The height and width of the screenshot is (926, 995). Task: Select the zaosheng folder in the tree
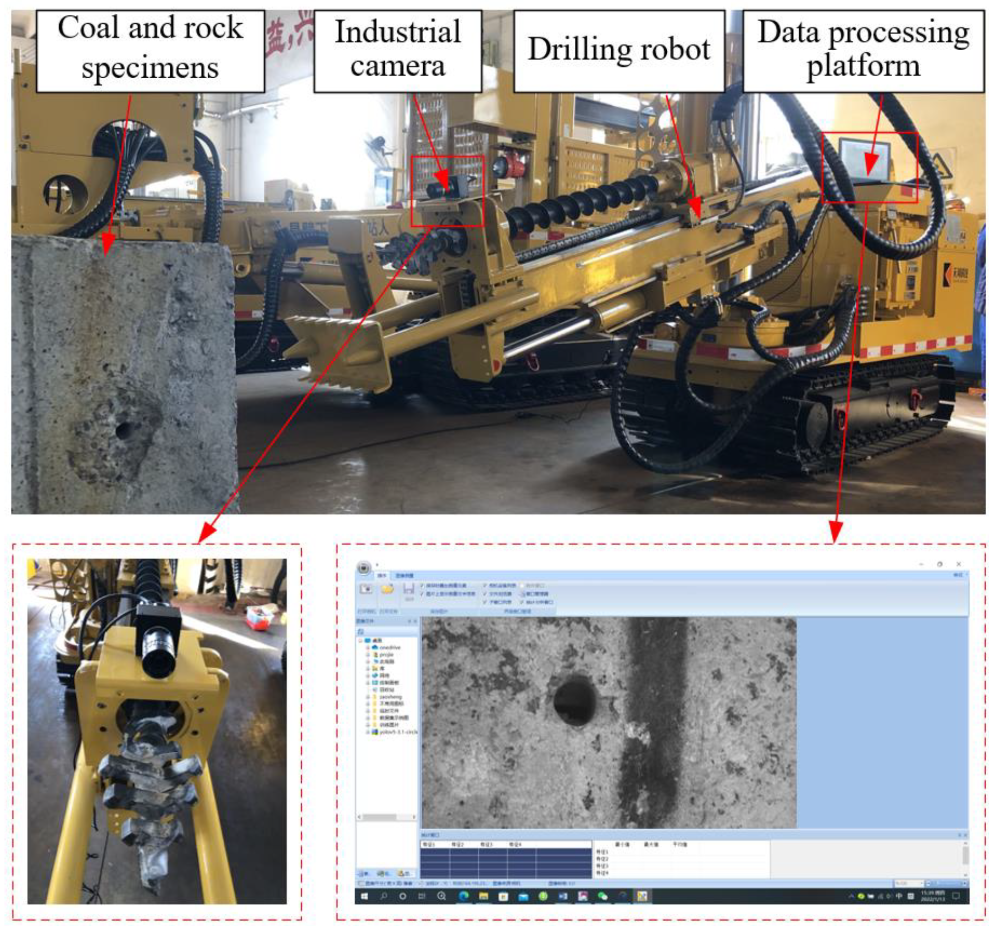click(390, 697)
